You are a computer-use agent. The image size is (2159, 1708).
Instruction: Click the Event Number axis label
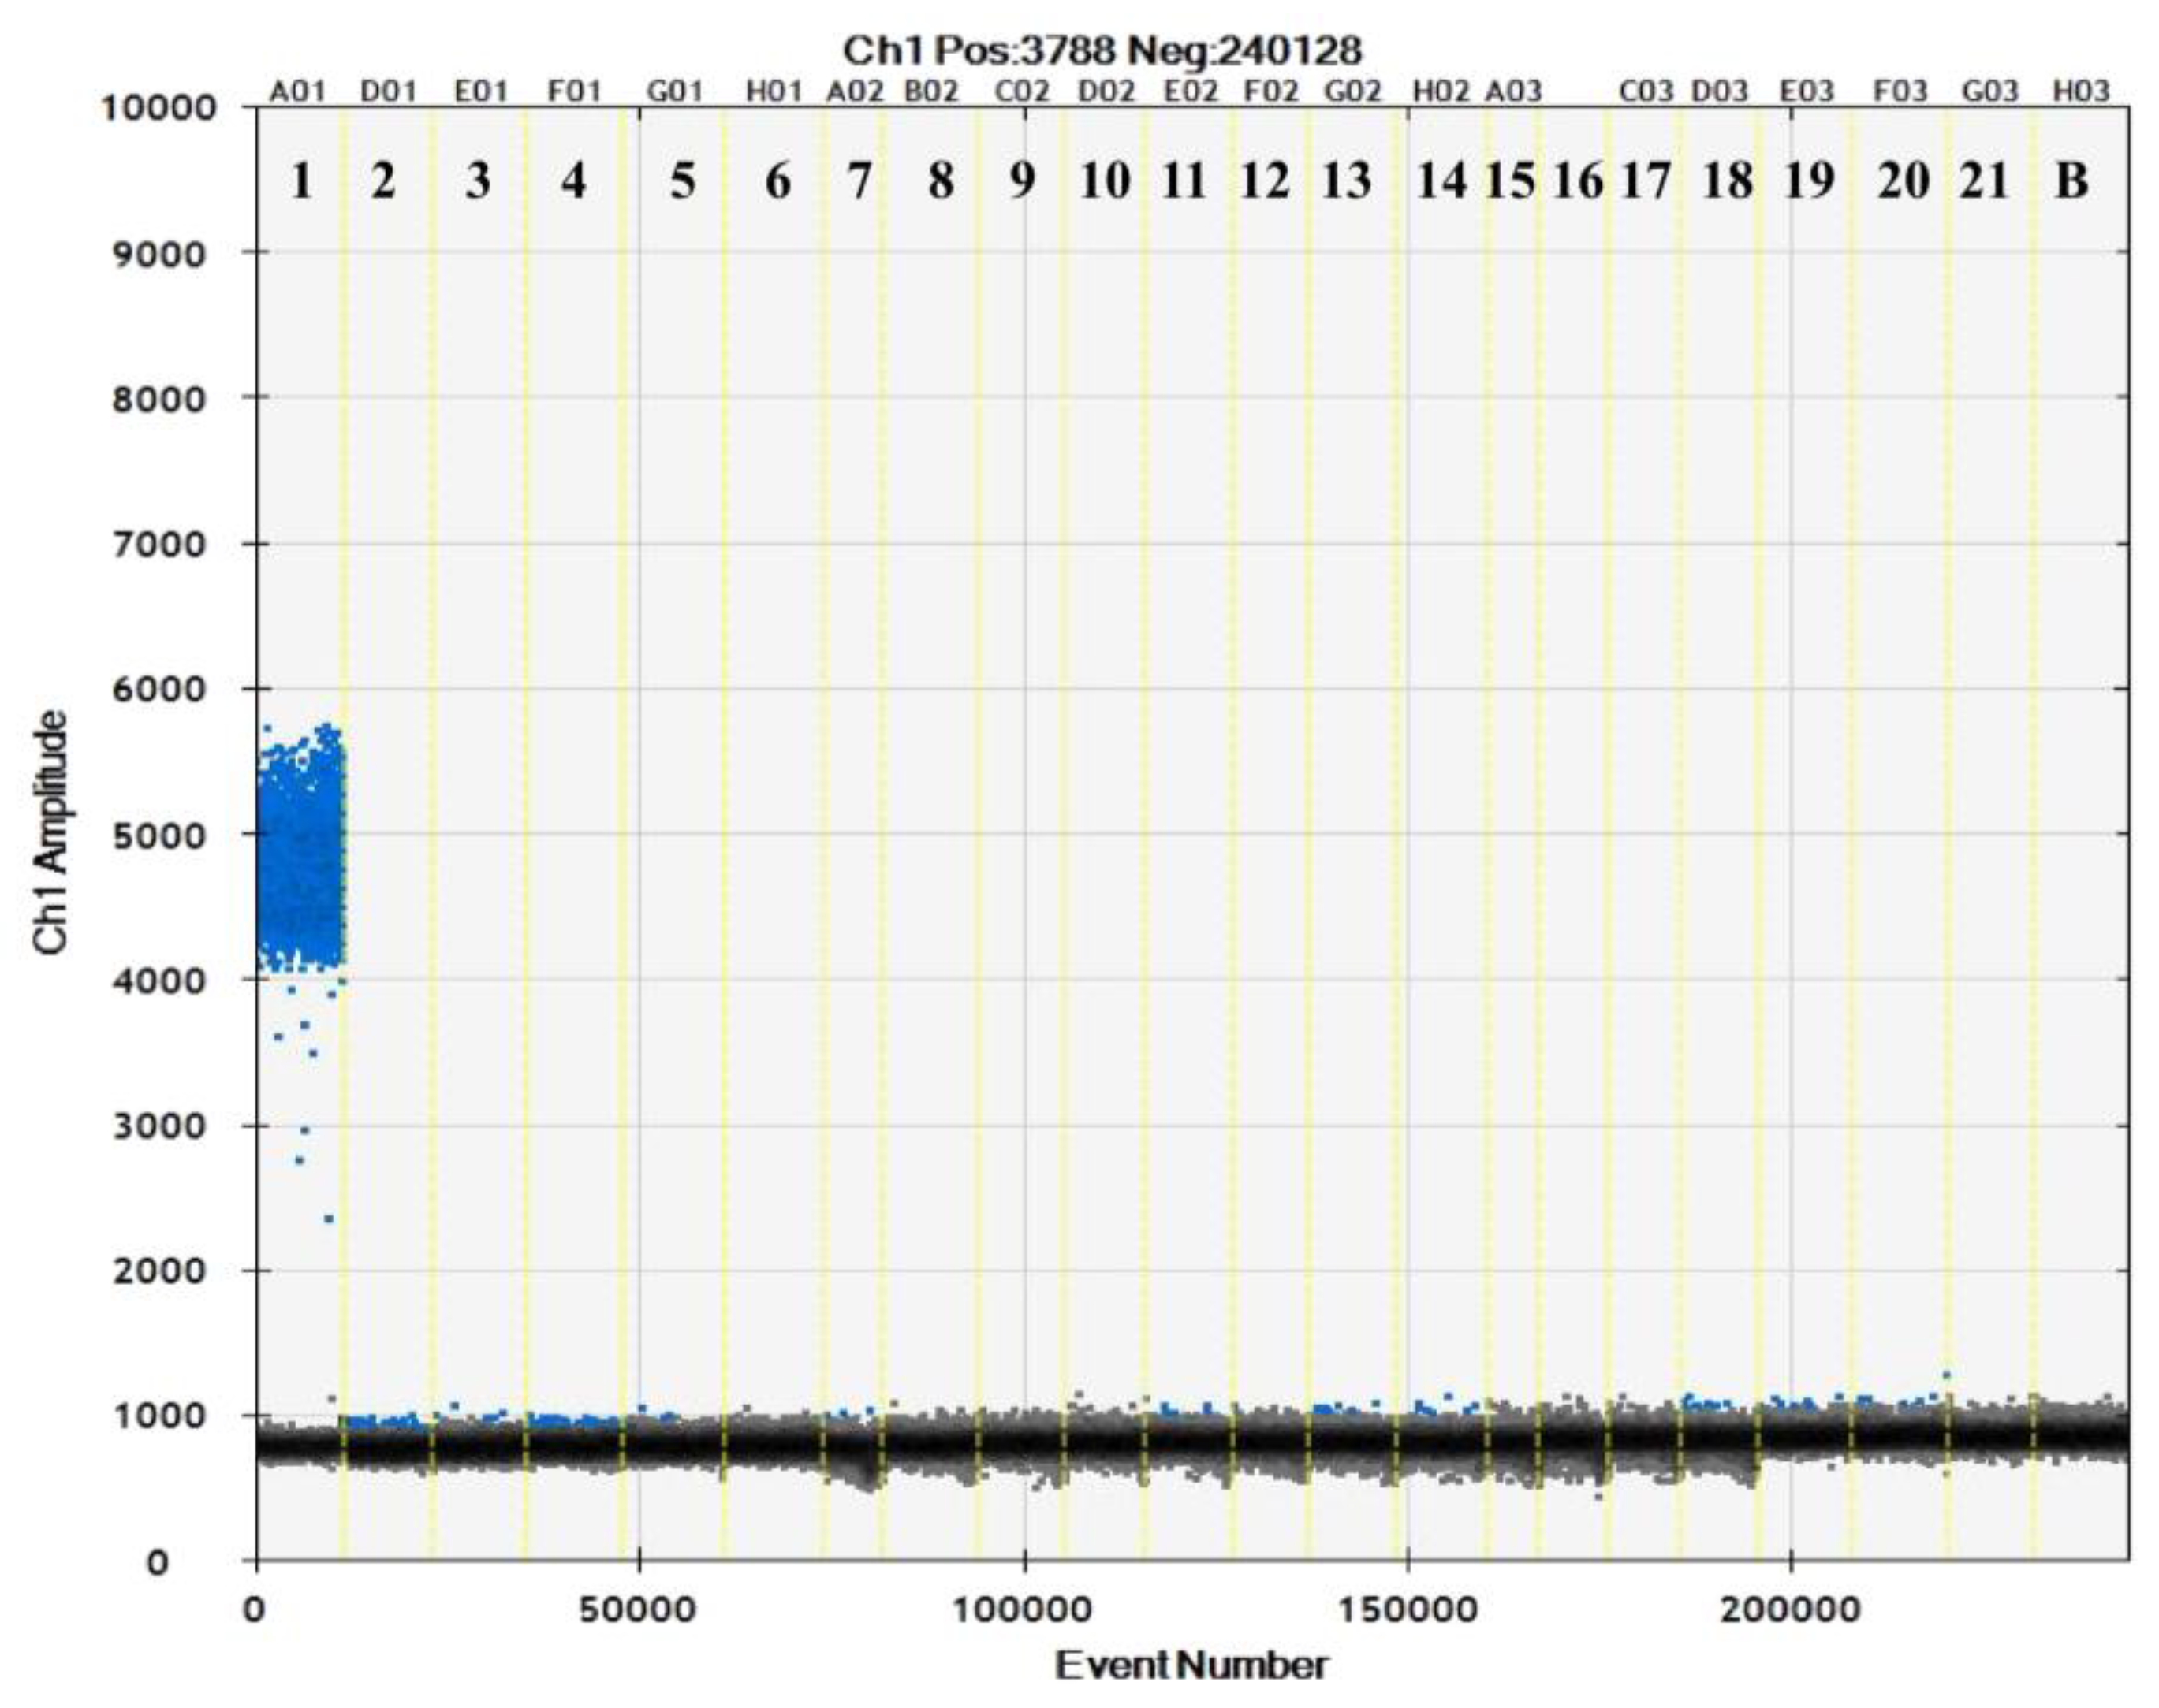coord(1191,1666)
